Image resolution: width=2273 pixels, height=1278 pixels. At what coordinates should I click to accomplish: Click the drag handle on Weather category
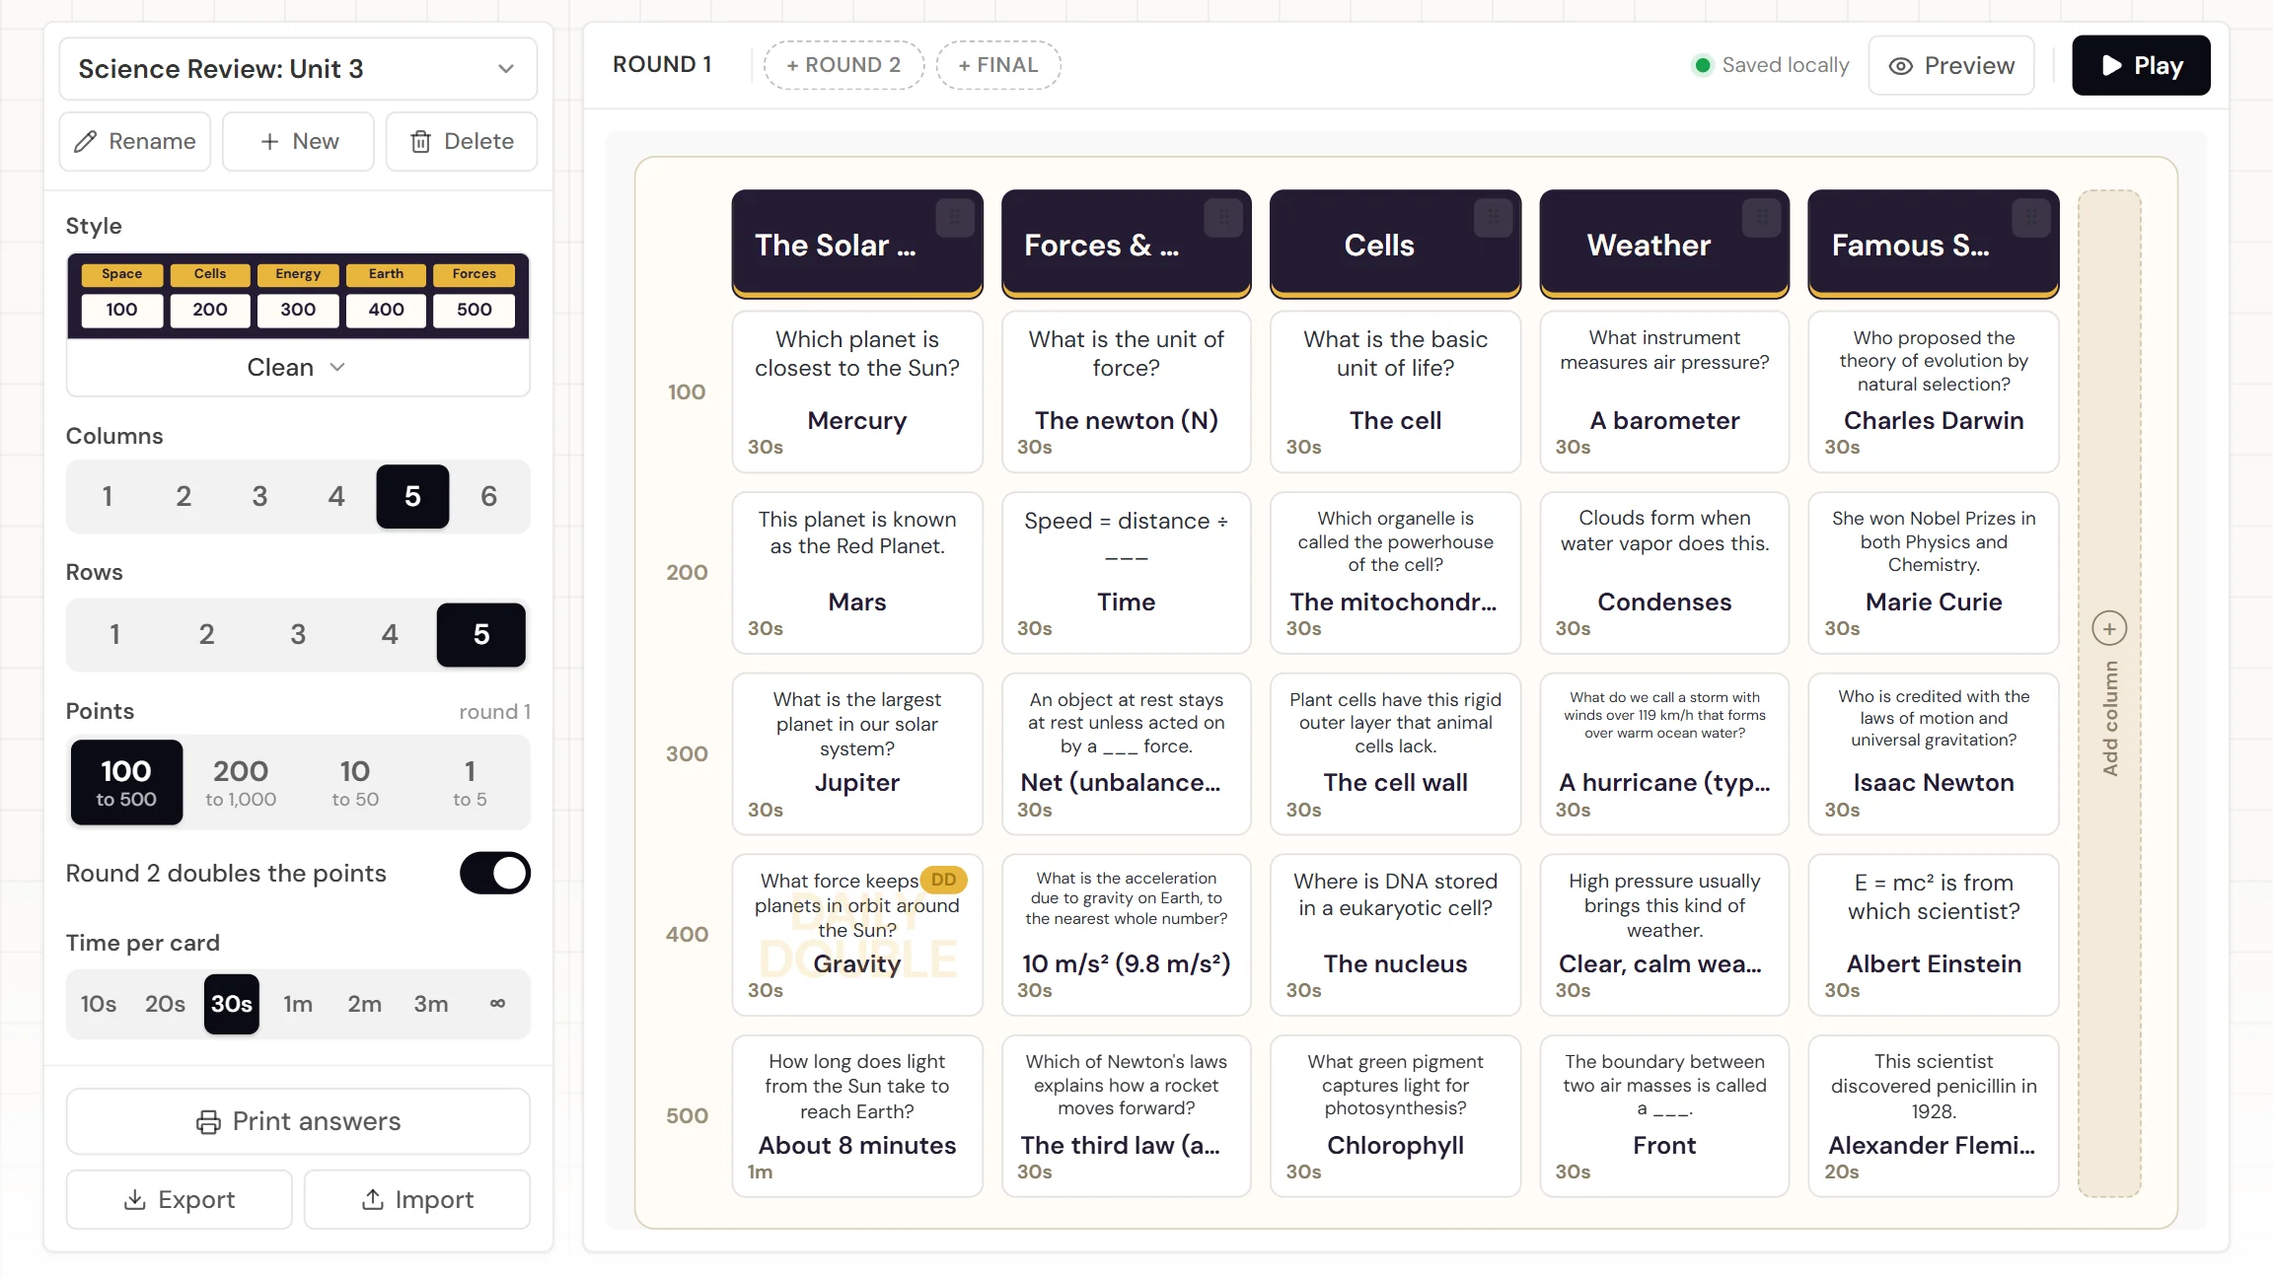(1762, 217)
